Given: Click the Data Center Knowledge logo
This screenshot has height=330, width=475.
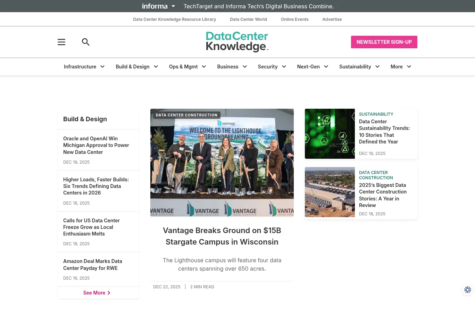Looking at the screenshot, I should pyautogui.click(x=237, y=42).
